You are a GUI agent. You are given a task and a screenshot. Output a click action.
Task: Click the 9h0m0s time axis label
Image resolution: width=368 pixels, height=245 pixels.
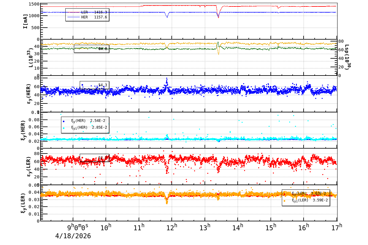tap(78, 228)
